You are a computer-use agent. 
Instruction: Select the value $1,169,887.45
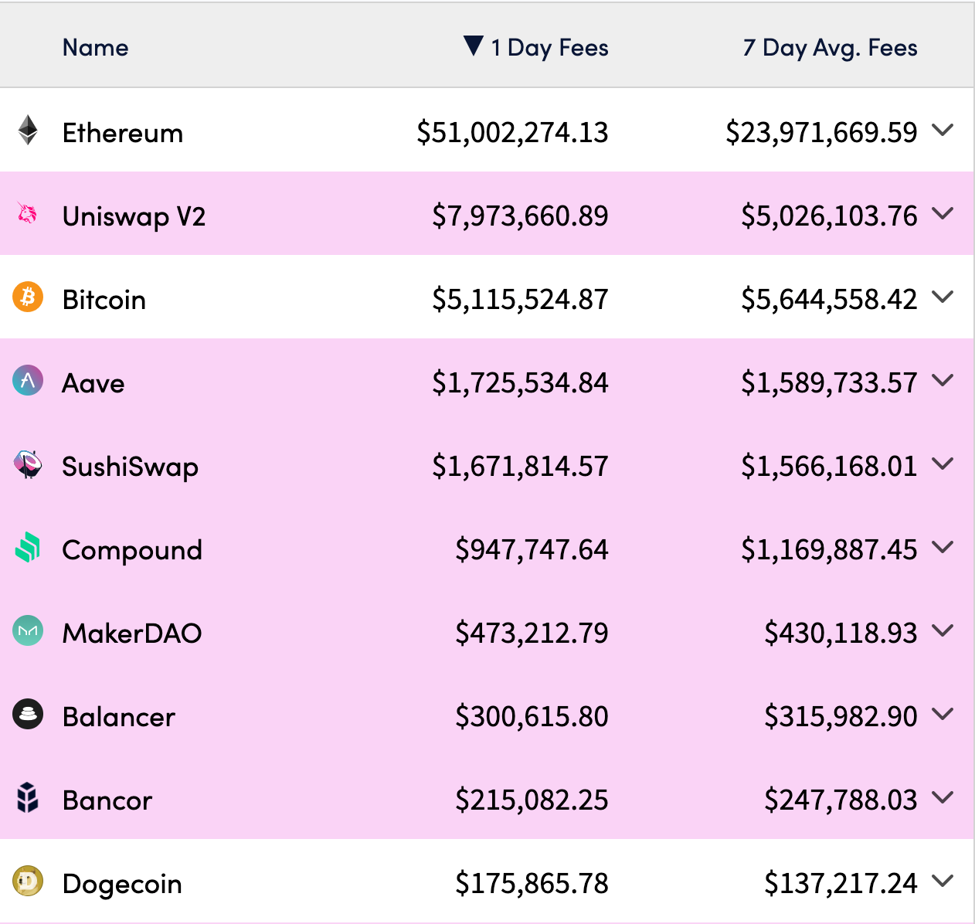point(830,550)
